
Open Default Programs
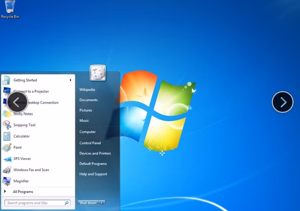coord(93,164)
